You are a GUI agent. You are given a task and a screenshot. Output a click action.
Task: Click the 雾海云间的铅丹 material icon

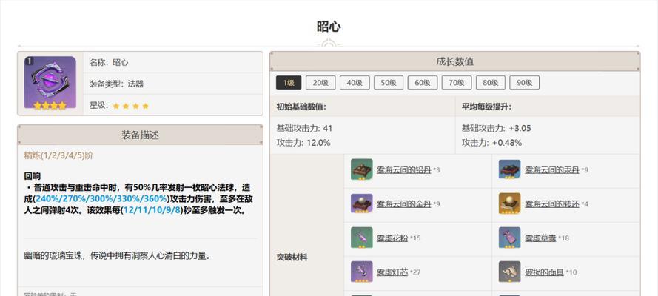point(362,169)
